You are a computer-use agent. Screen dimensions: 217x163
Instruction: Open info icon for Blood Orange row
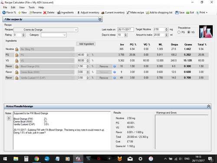[x=115, y=67]
